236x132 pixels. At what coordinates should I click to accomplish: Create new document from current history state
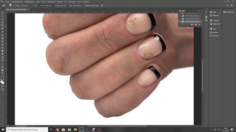(192, 25)
